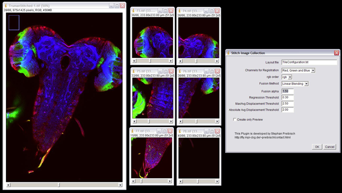Click the ImageJ icon of the 76.tif window
Image resolution: width=342 pixels, height=193 pixels.
(x=180, y=71)
